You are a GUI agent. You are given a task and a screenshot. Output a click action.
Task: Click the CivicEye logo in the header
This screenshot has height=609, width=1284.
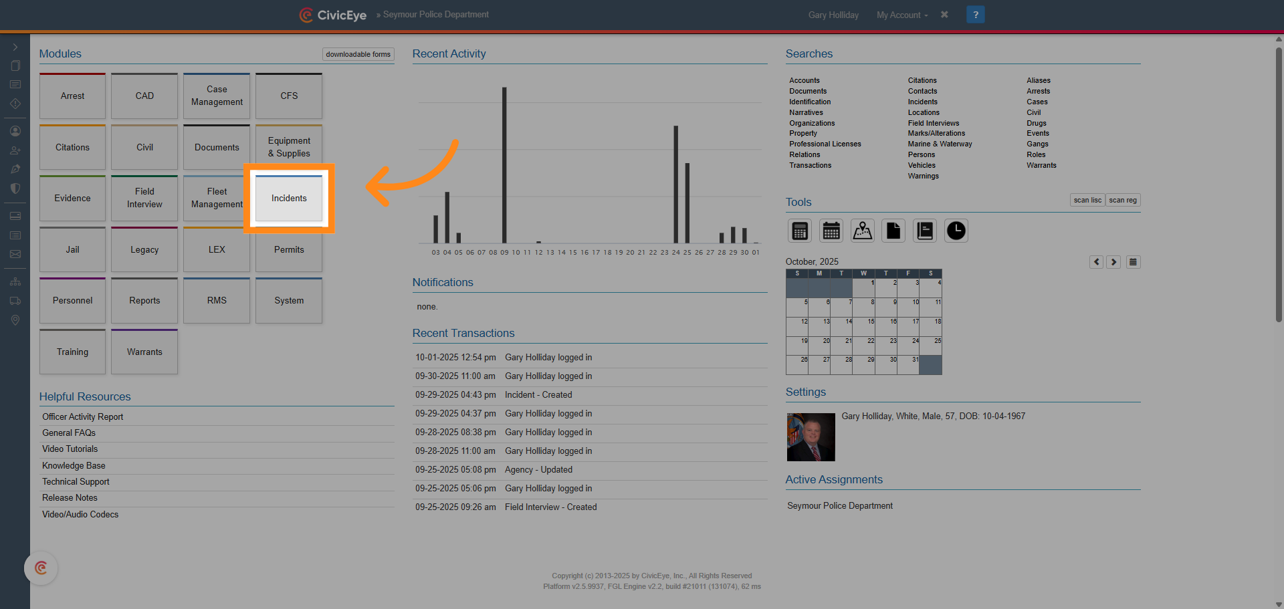pos(333,15)
